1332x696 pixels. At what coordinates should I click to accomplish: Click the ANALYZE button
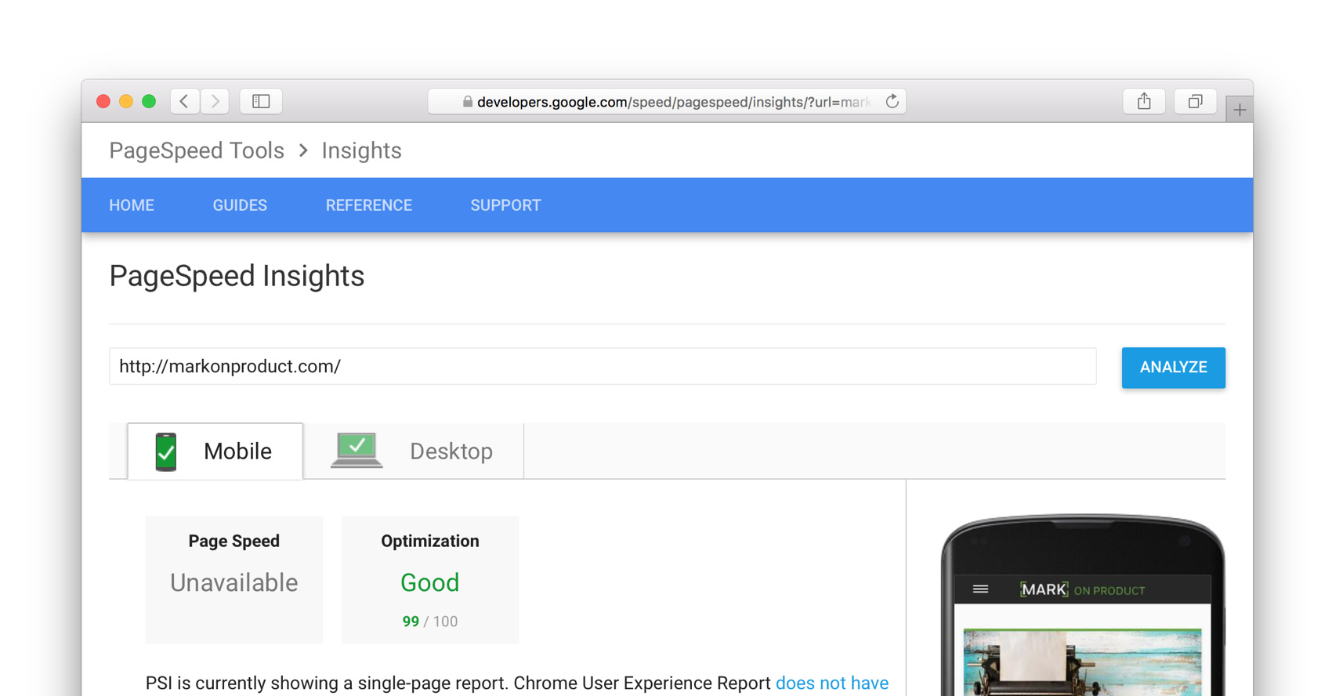[x=1173, y=368]
